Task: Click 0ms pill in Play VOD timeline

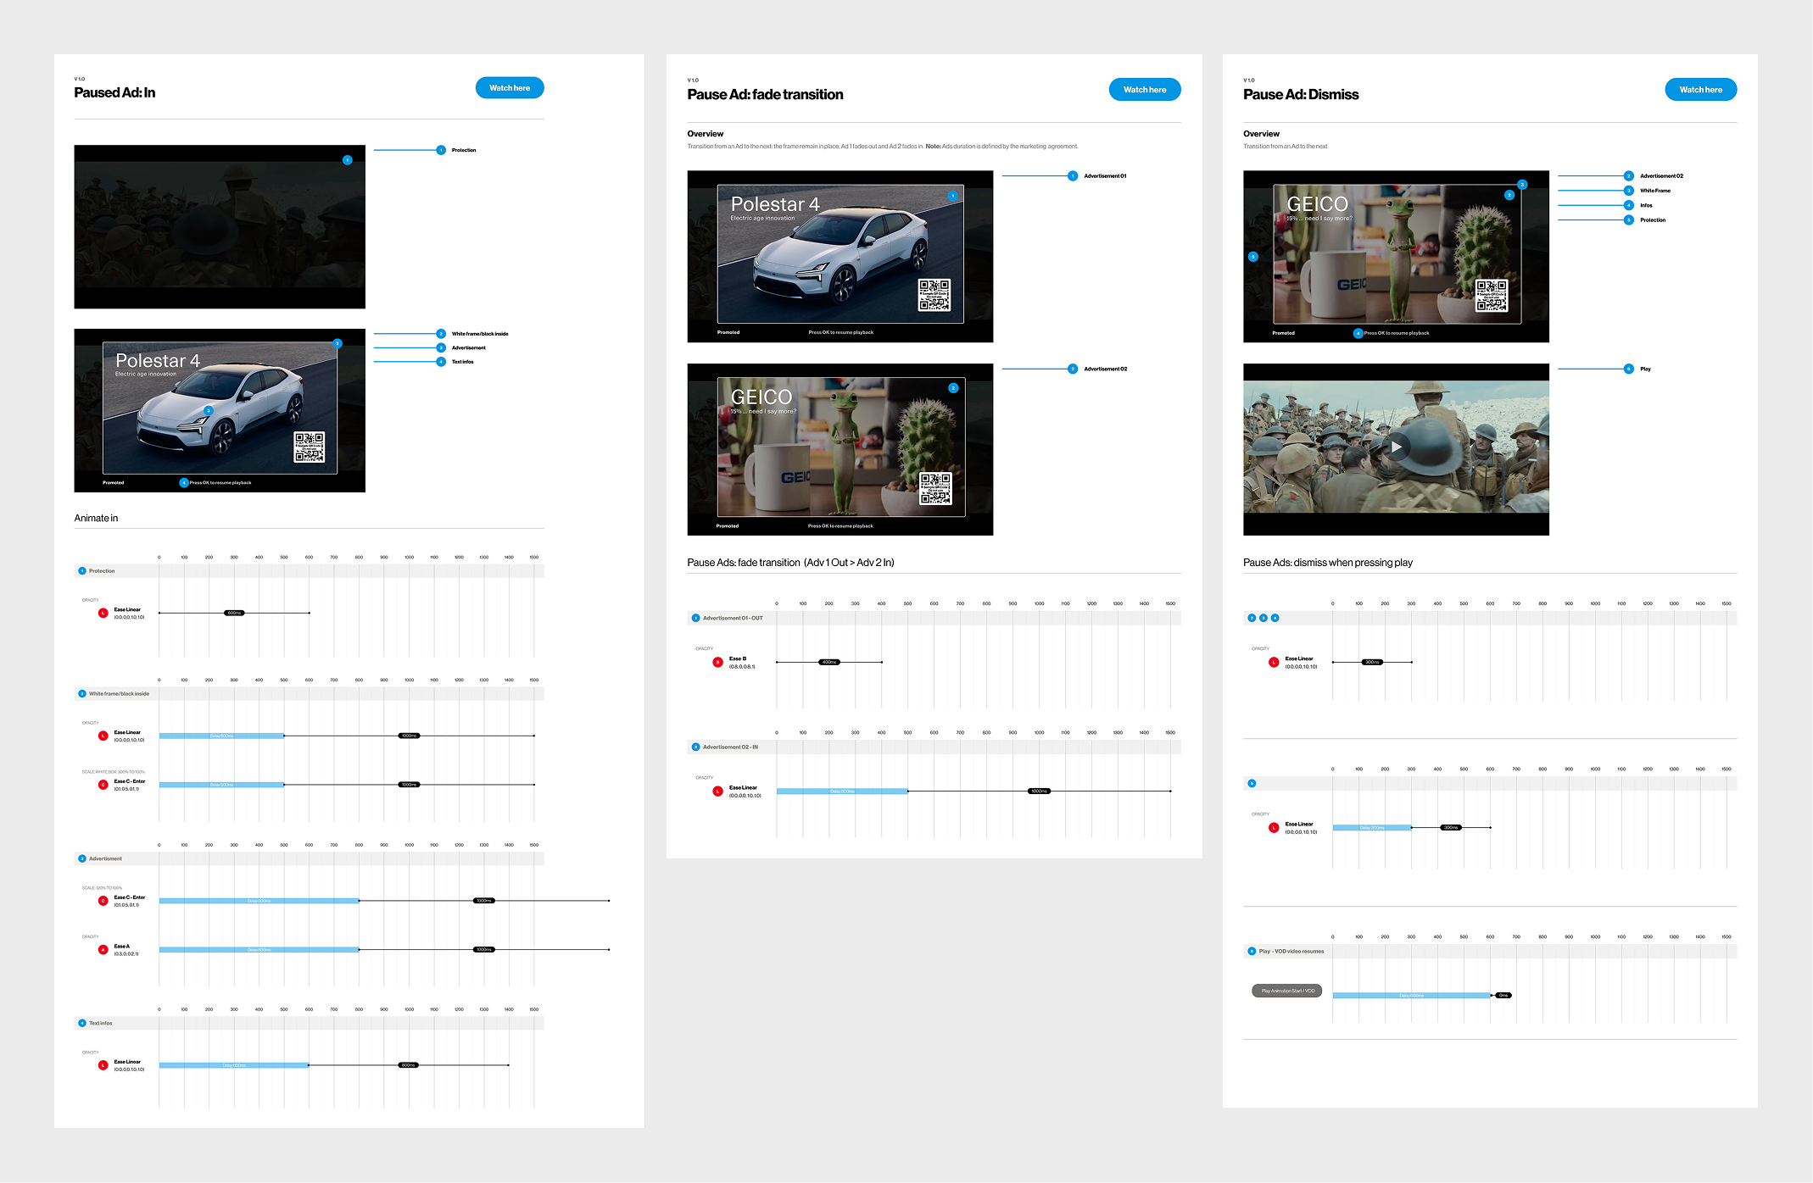Action: (x=1503, y=996)
